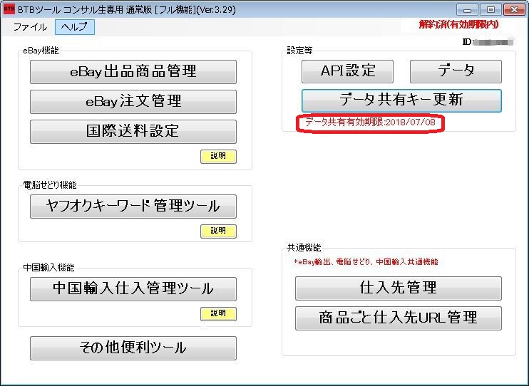
Task: Open the ヘルプ menu
Action: pyautogui.click(x=75, y=27)
